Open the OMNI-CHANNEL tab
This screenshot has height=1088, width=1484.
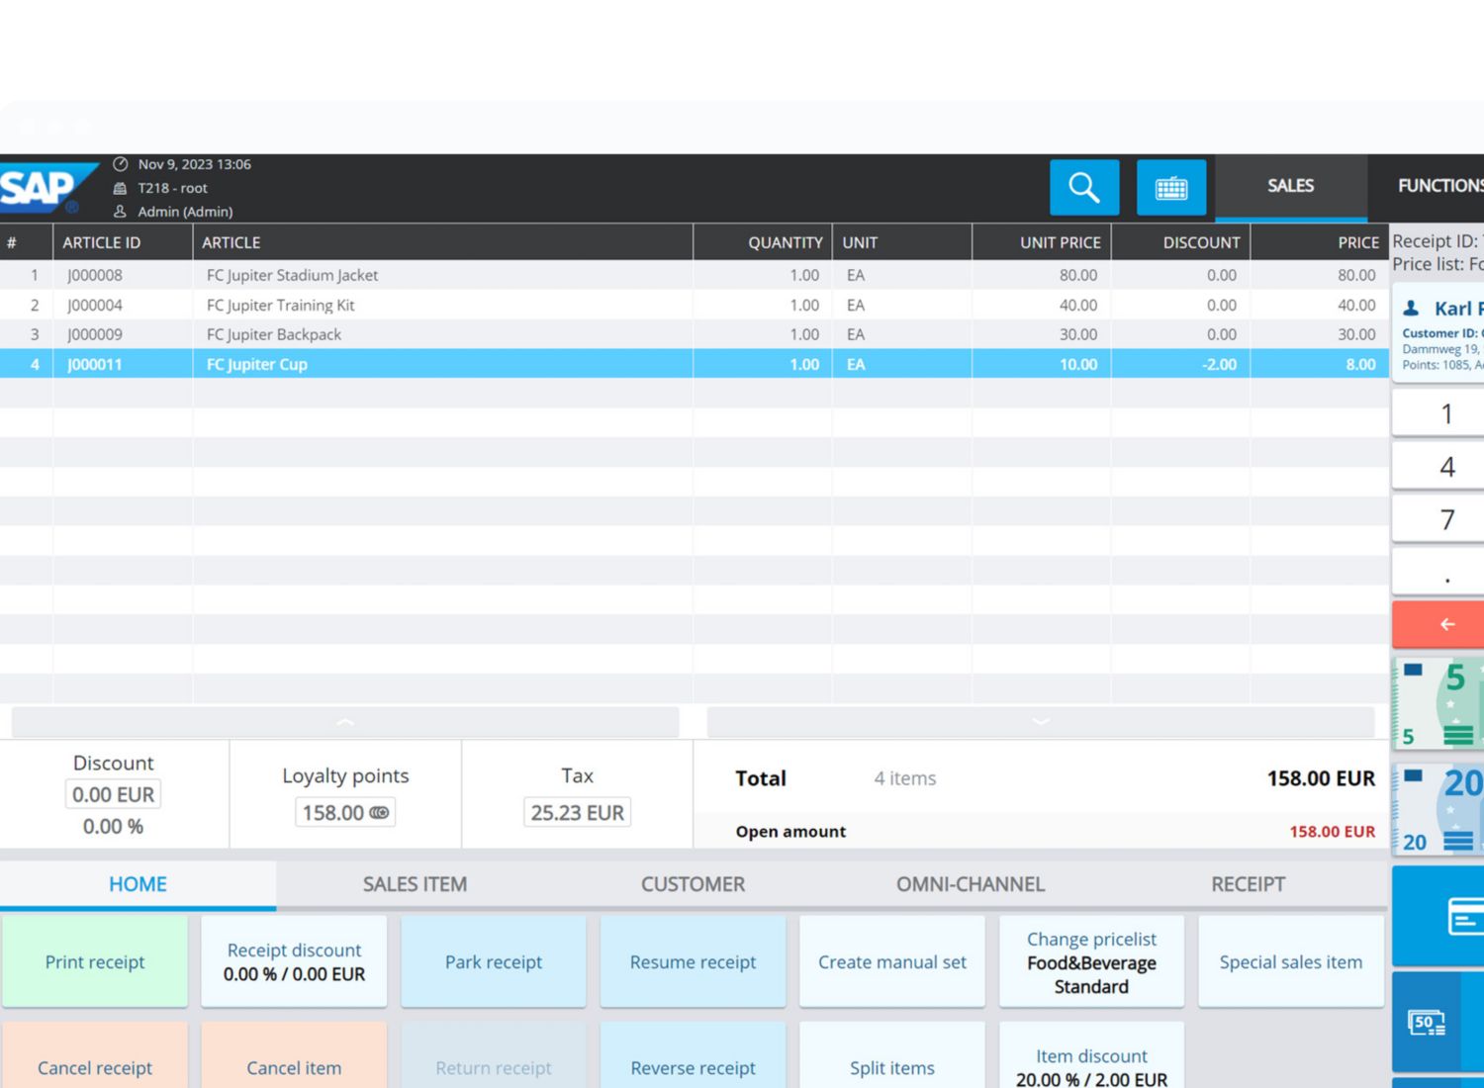[970, 884]
